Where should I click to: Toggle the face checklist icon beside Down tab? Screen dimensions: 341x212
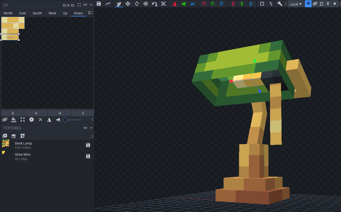click(x=90, y=13)
